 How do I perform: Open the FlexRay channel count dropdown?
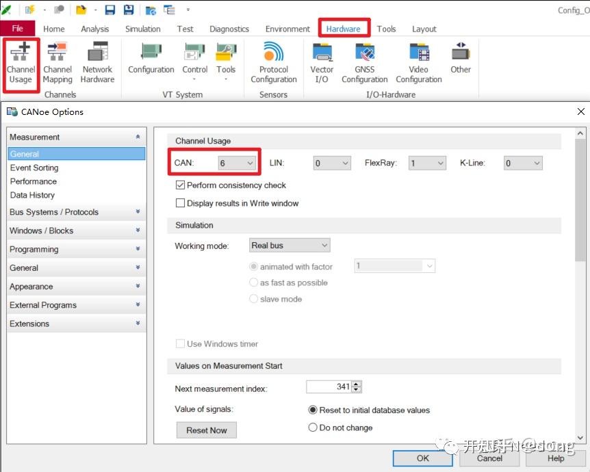coord(428,163)
